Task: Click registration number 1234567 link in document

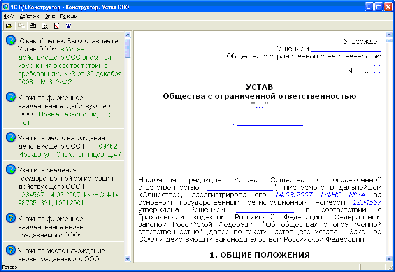Action: [367, 202]
